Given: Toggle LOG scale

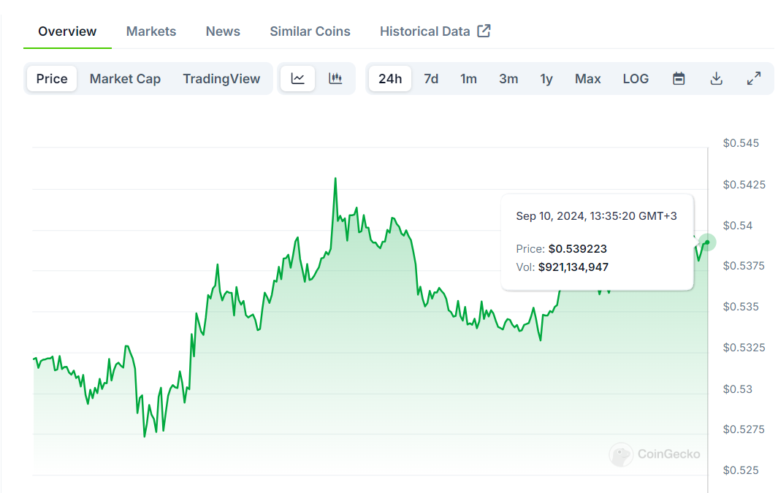Looking at the screenshot, I should pos(636,78).
